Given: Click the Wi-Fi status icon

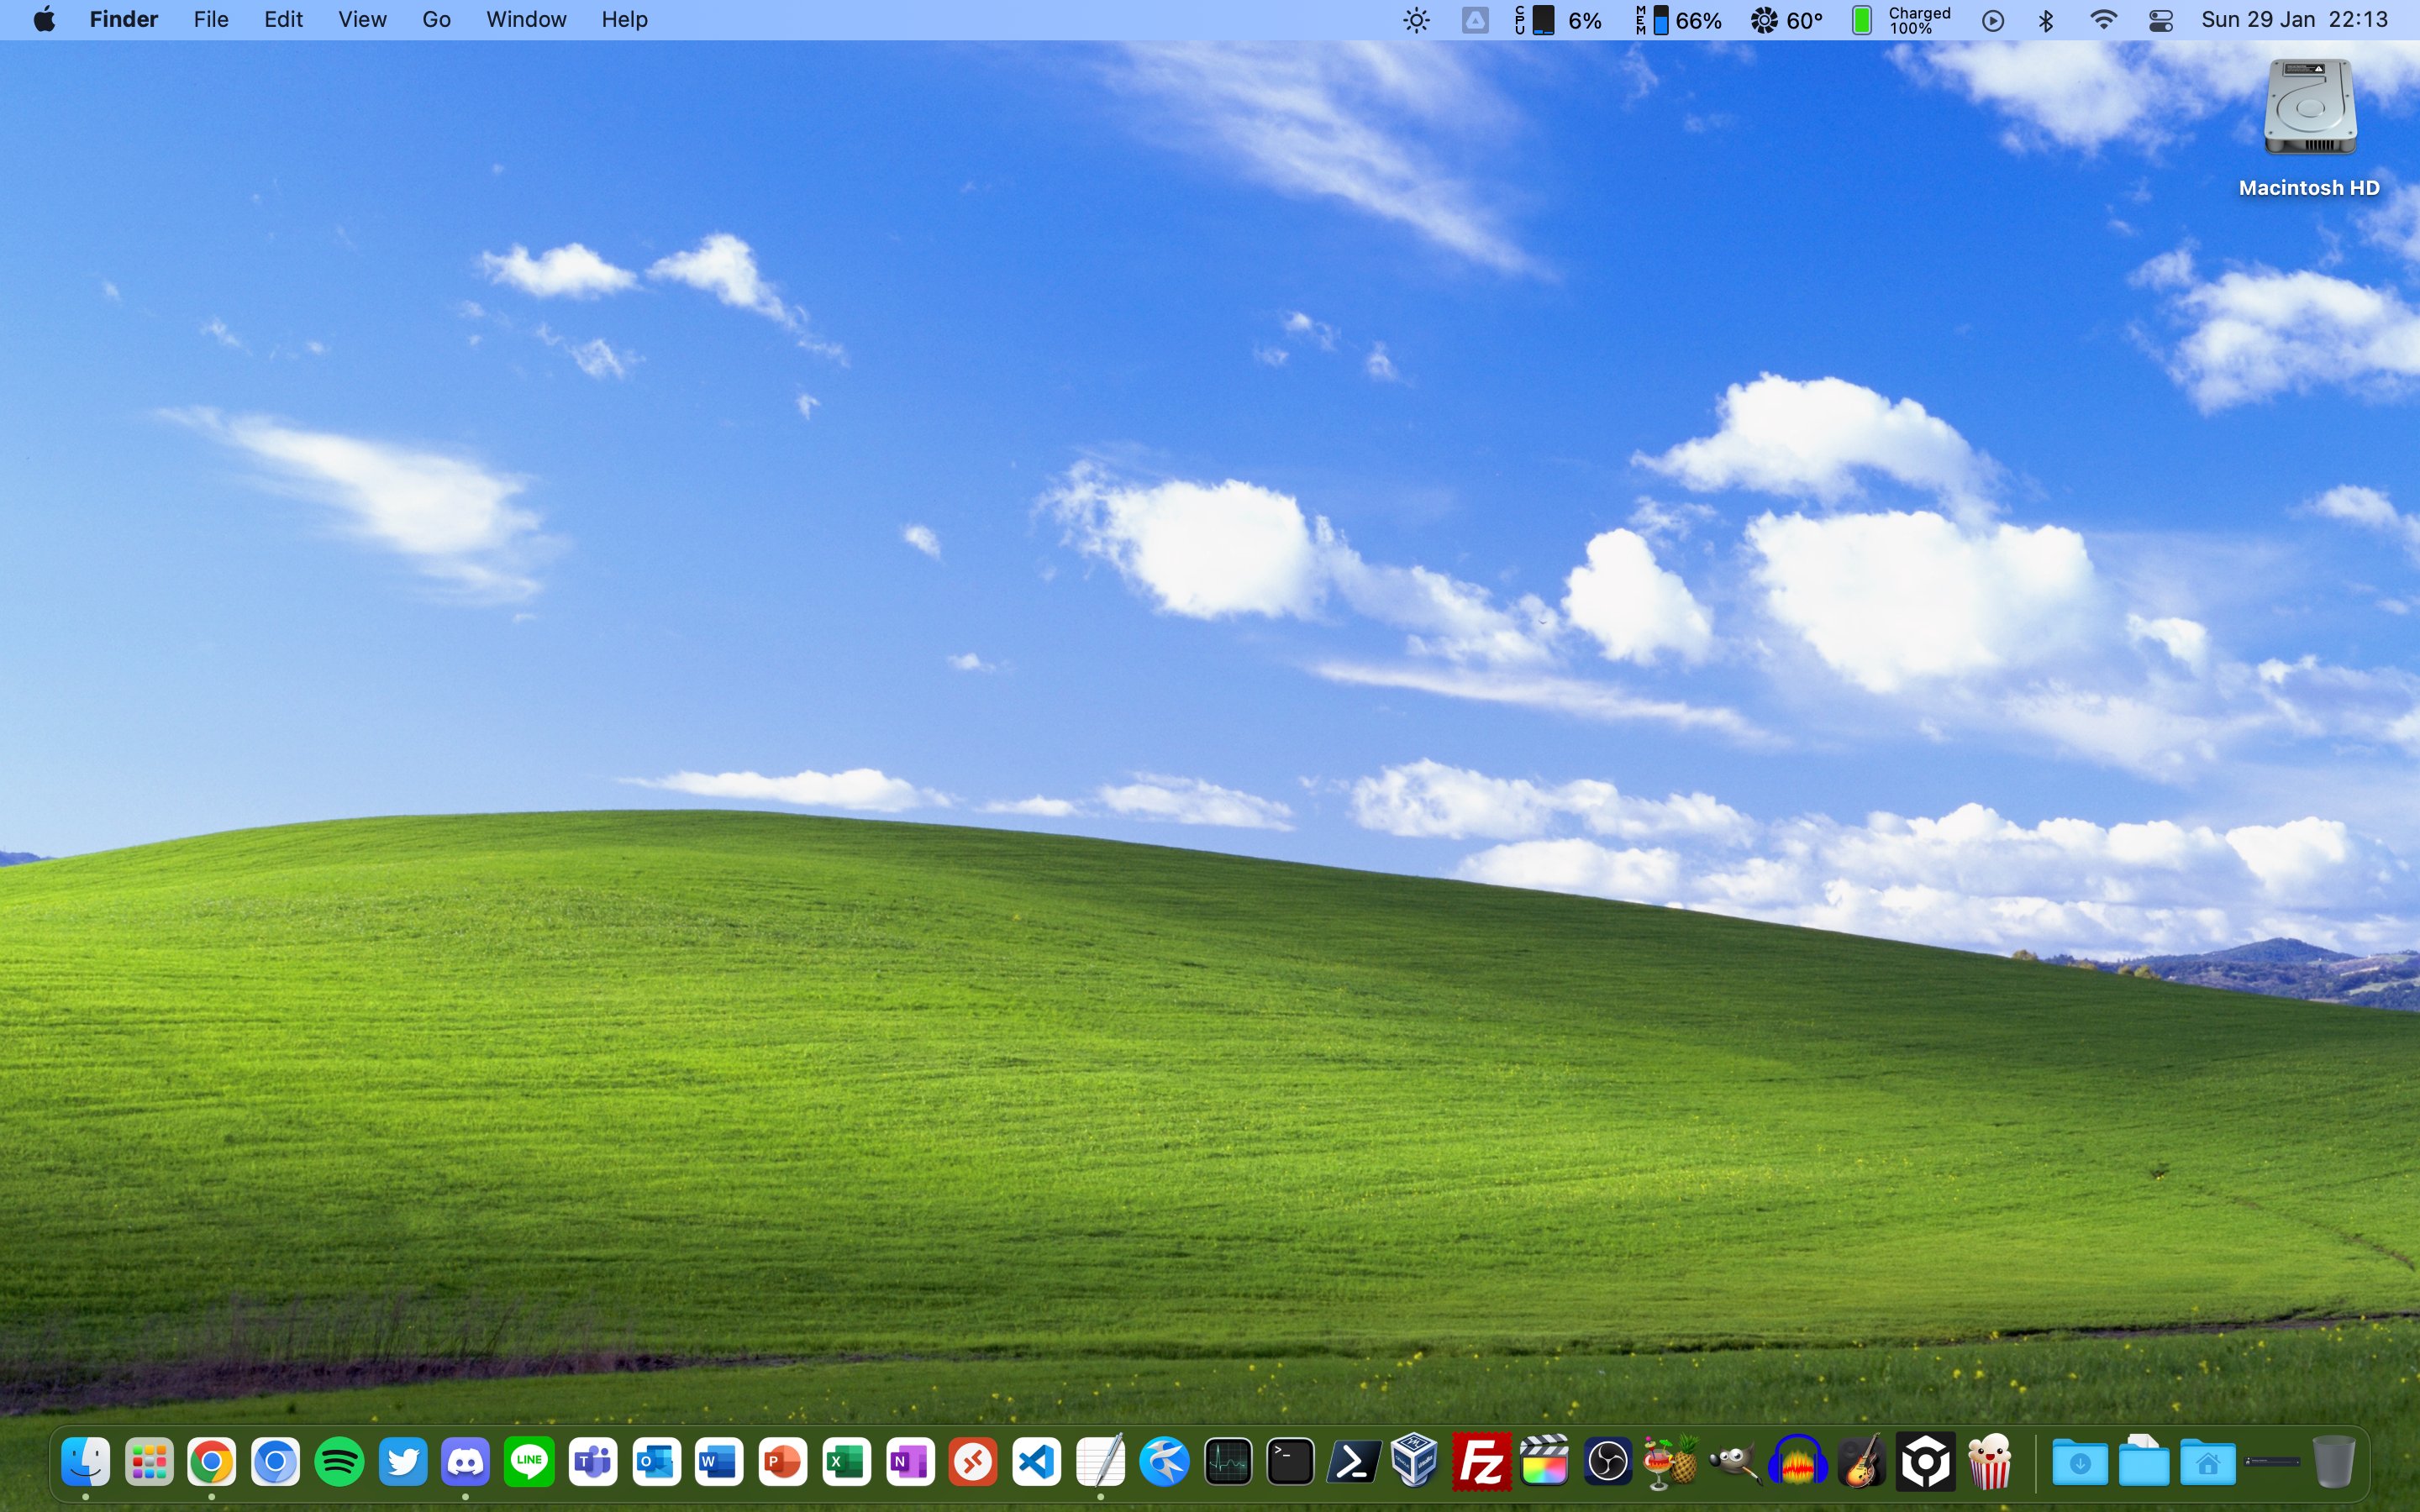Looking at the screenshot, I should click(2104, 20).
